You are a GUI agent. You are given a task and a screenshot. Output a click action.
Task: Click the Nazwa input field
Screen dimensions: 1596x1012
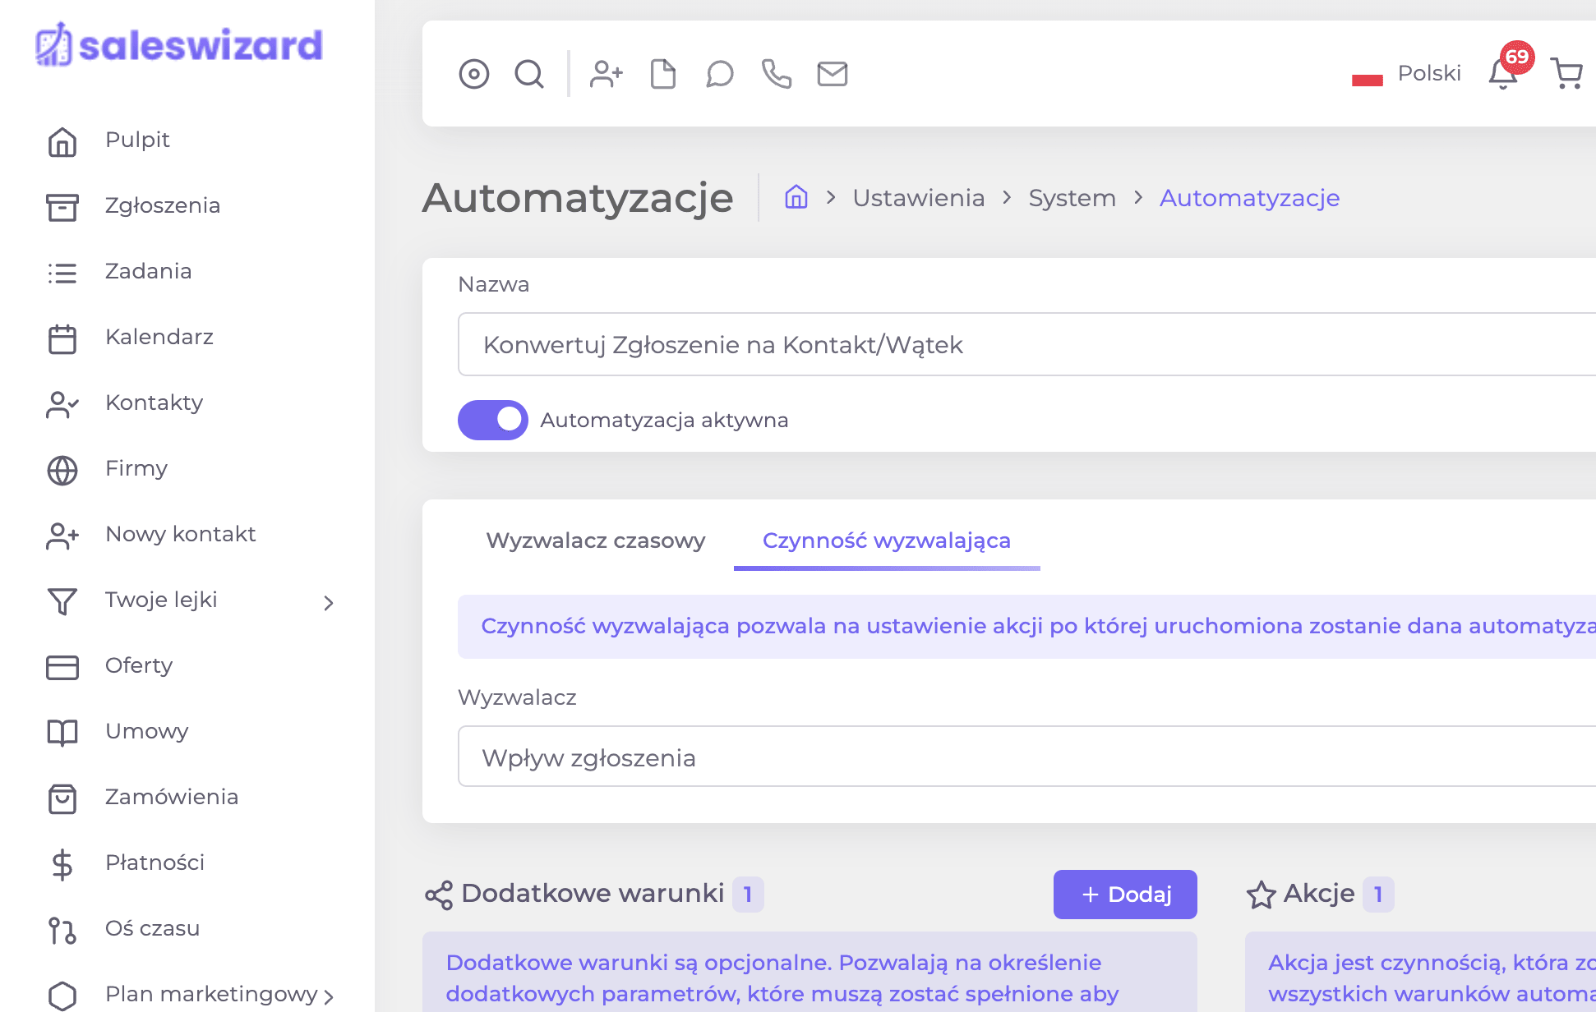click(x=1026, y=344)
